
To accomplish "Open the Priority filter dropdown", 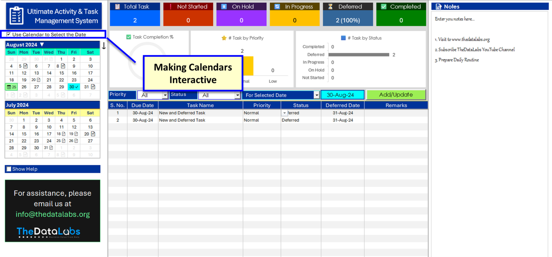I will (165, 95).
